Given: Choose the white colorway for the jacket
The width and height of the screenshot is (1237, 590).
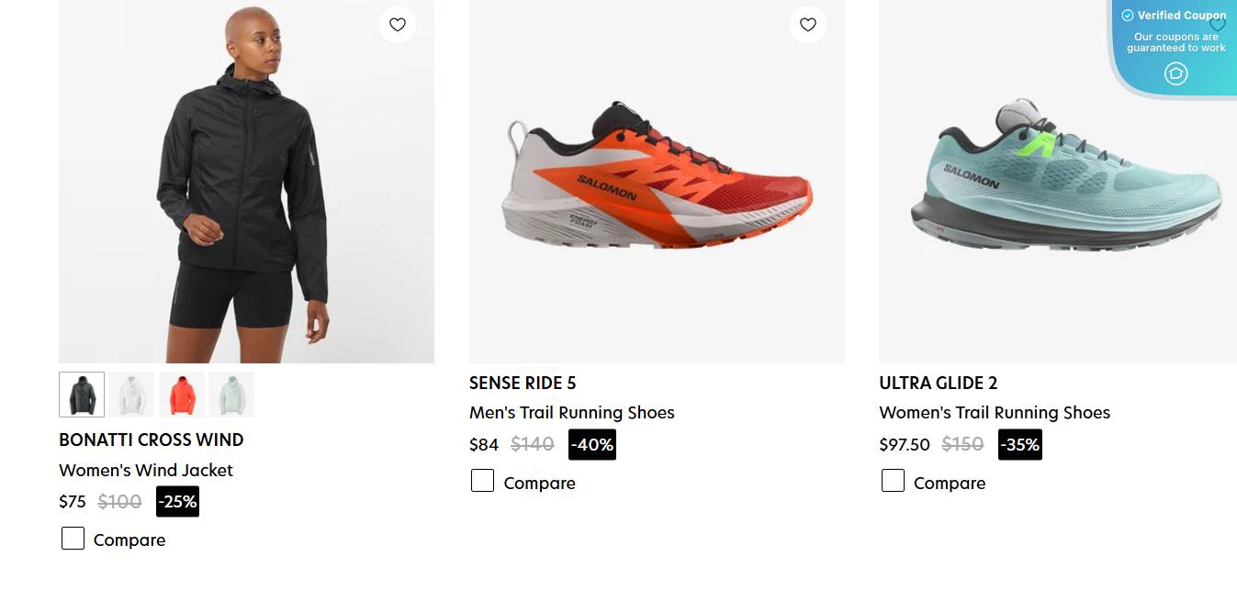Looking at the screenshot, I should 131,394.
